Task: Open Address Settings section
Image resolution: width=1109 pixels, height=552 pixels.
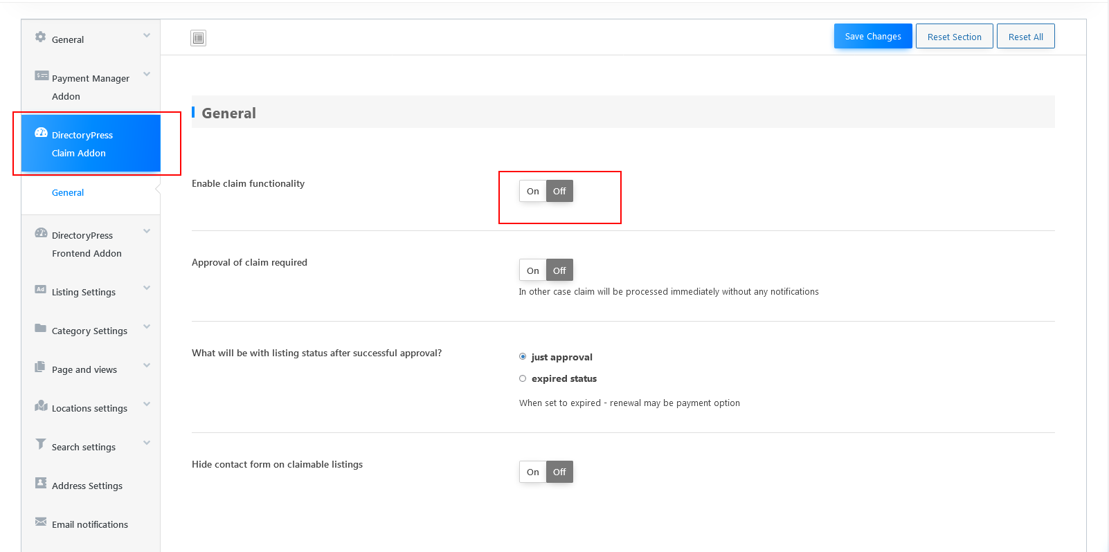Action: pos(91,485)
